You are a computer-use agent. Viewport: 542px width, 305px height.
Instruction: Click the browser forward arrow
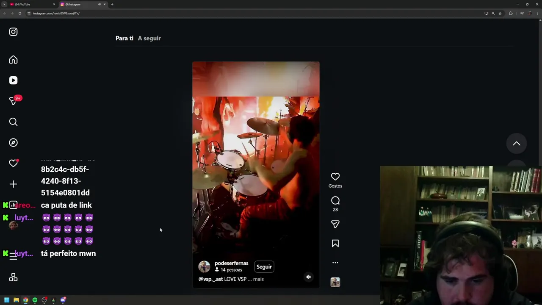point(12,13)
